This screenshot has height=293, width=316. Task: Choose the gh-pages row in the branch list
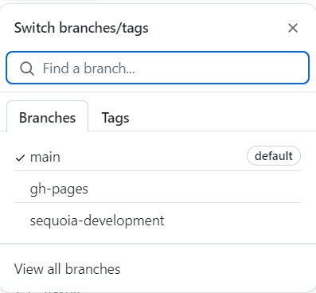coord(158,188)
